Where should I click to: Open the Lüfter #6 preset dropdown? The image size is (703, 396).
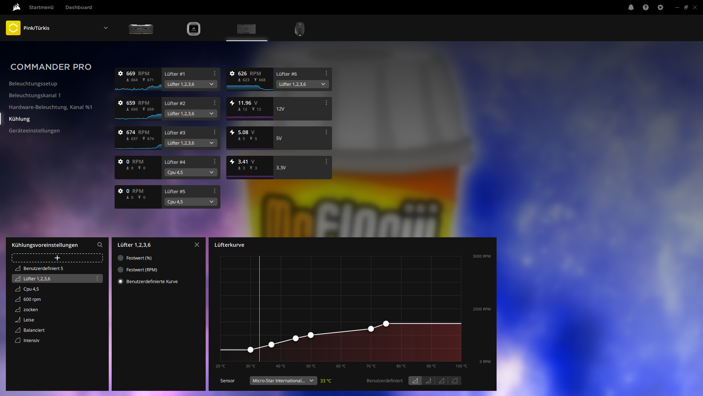[x=303, y=84]
